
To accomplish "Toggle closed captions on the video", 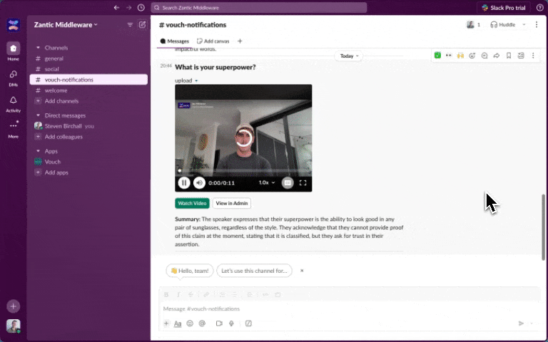I will [288, 183].
